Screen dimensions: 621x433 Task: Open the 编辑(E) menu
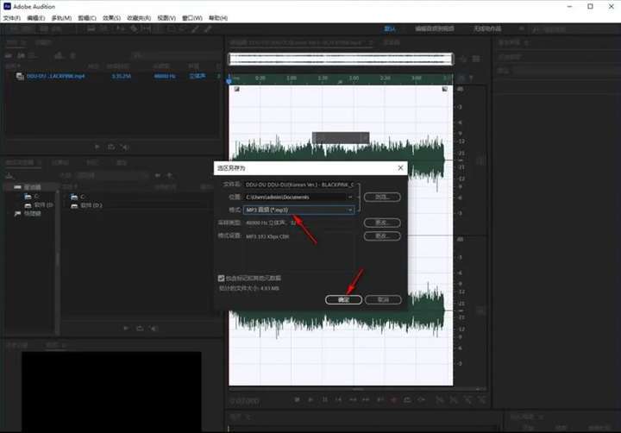(x=36, y=18)
